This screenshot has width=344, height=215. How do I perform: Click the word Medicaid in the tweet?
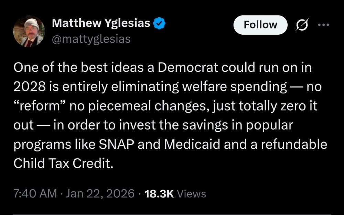pyautogui.click(x=192, y=144)
